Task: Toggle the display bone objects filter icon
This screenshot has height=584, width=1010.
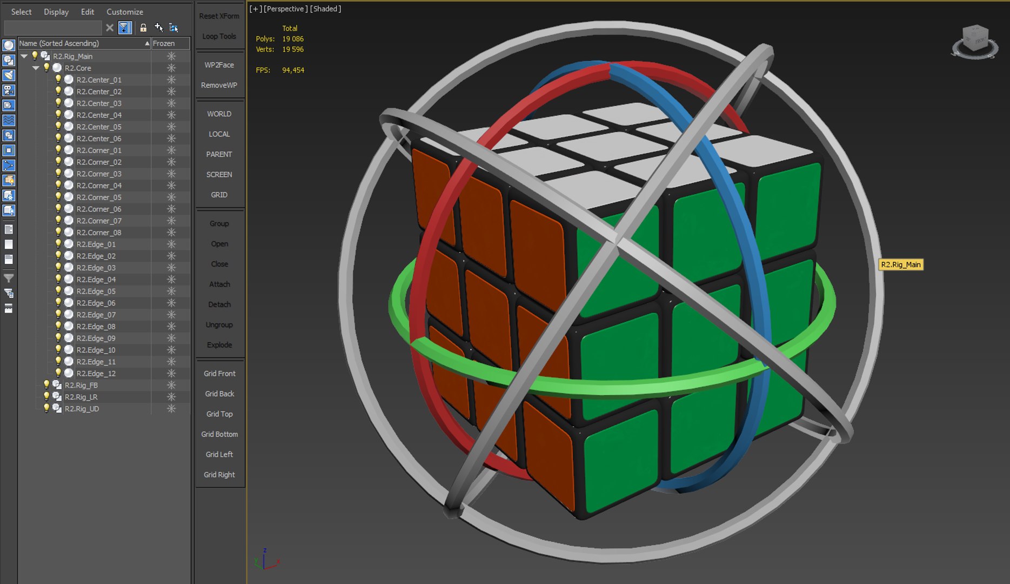Action: (x=9, y=165)
